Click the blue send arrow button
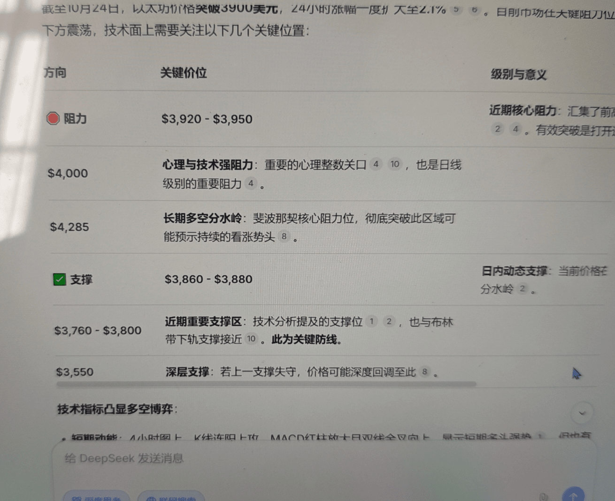 click(x=573, y=495)
